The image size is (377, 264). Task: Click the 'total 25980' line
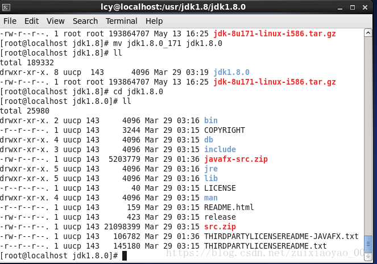[25, 111]
